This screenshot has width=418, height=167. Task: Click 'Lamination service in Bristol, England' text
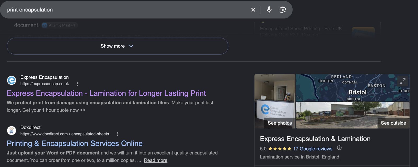point(299,157)
